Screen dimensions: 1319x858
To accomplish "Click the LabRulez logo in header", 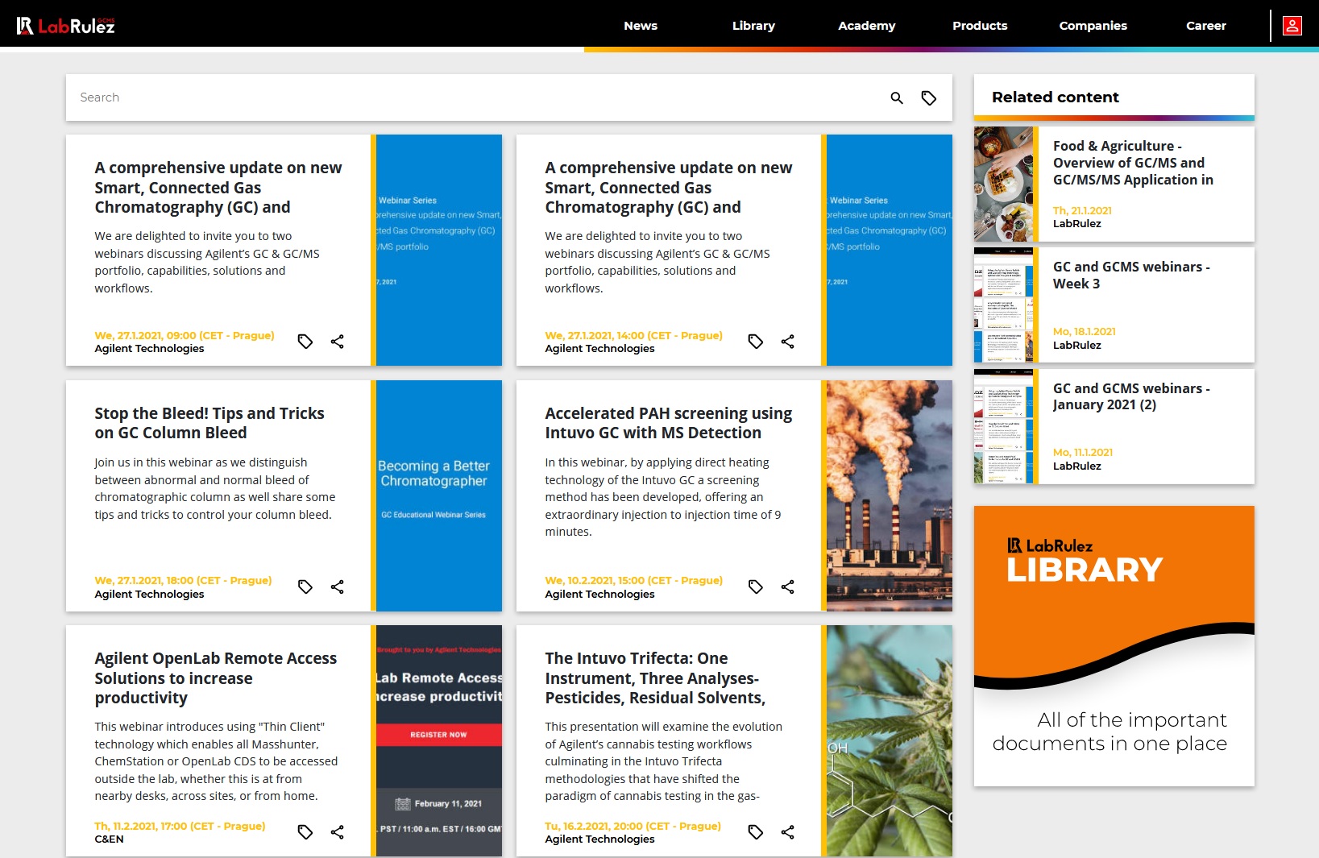I will pyautogui.click(x=66, y=26).
